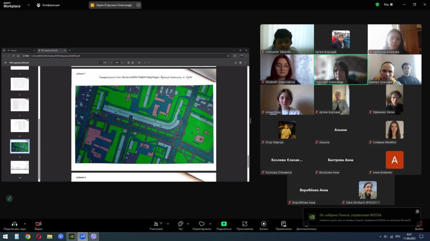Click the Конференция tab at top
430x241 pixels.
[x=48, y=5]
